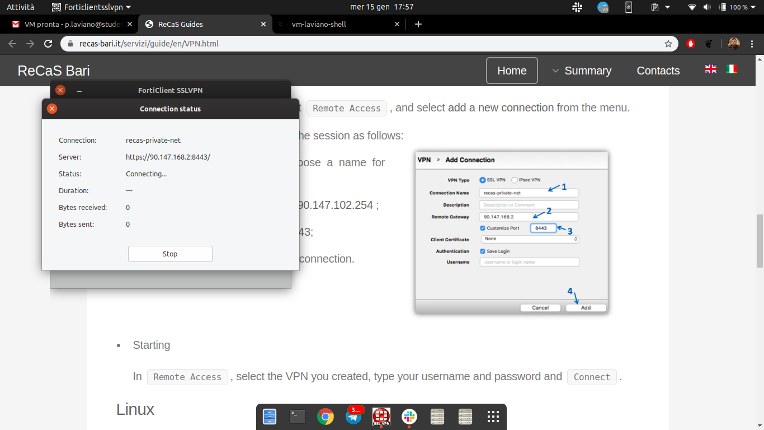Click the Adblock extension icon

(x=691, y=44)
